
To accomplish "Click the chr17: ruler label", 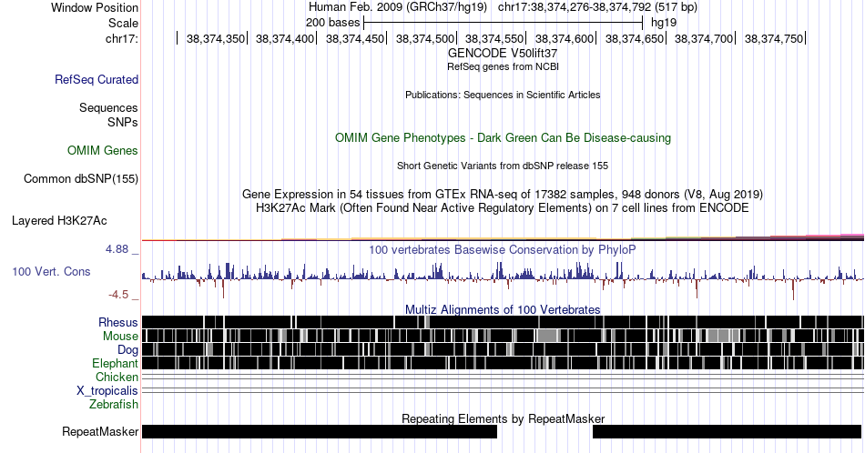I will (122, 38).
